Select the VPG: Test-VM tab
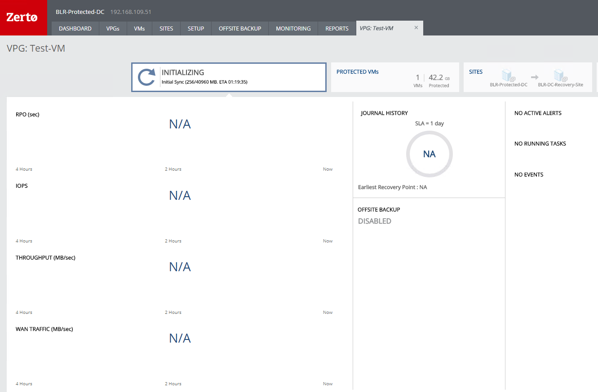598x392 pixels. pyautogui.click(x=377, y=28)
